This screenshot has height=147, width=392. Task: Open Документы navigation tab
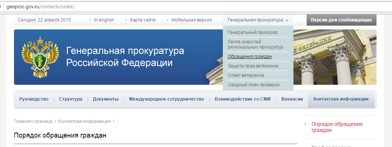click(x=105, y=99)
